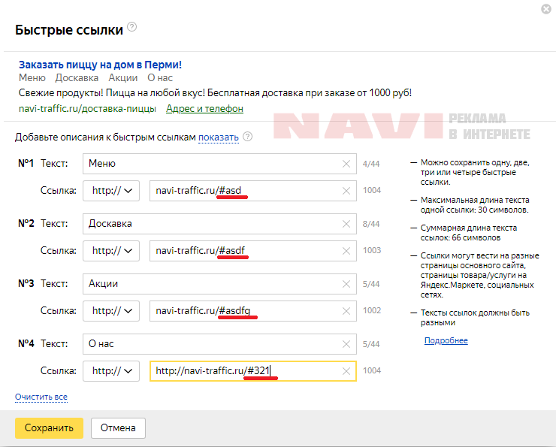
Task: Clear the Акции text field
Action: [346, 284]
